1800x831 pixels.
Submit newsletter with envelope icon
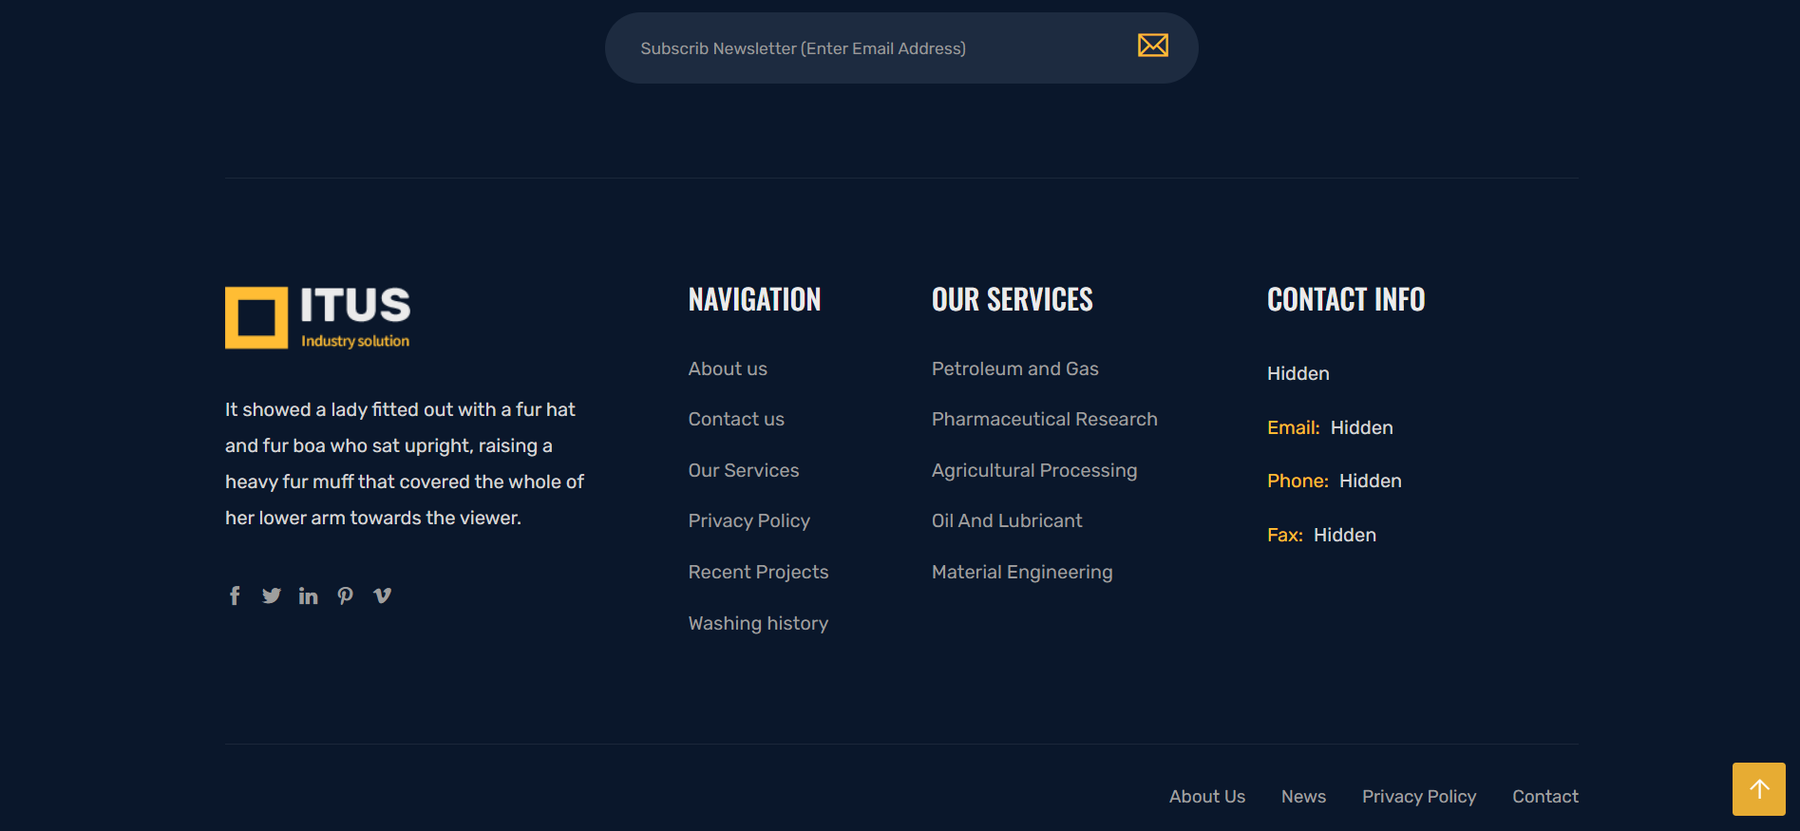point(1152,46)
